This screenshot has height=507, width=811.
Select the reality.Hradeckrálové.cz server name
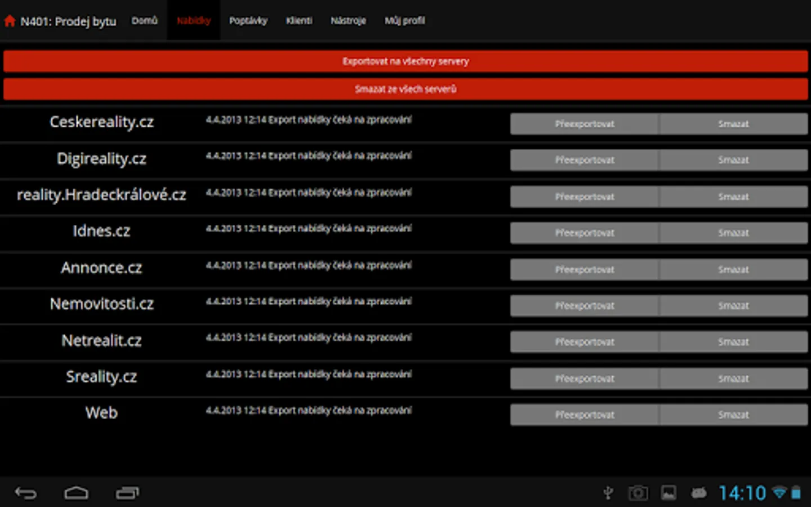(x=101, y=195)
